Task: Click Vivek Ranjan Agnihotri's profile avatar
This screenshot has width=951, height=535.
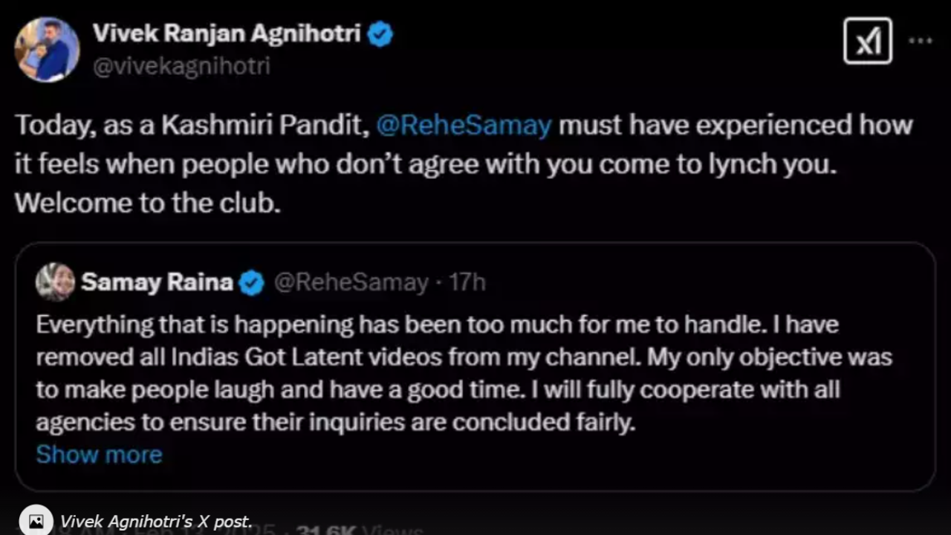Action: 47,49
